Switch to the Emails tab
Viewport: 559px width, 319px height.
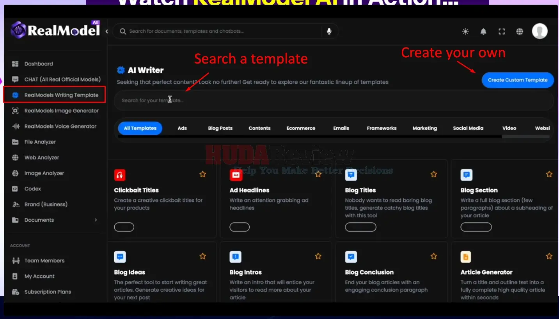coord(341,128)
